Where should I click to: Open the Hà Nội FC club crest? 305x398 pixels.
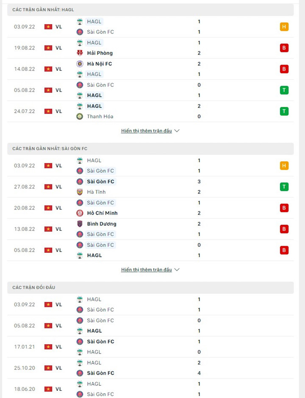click(79, 64)
